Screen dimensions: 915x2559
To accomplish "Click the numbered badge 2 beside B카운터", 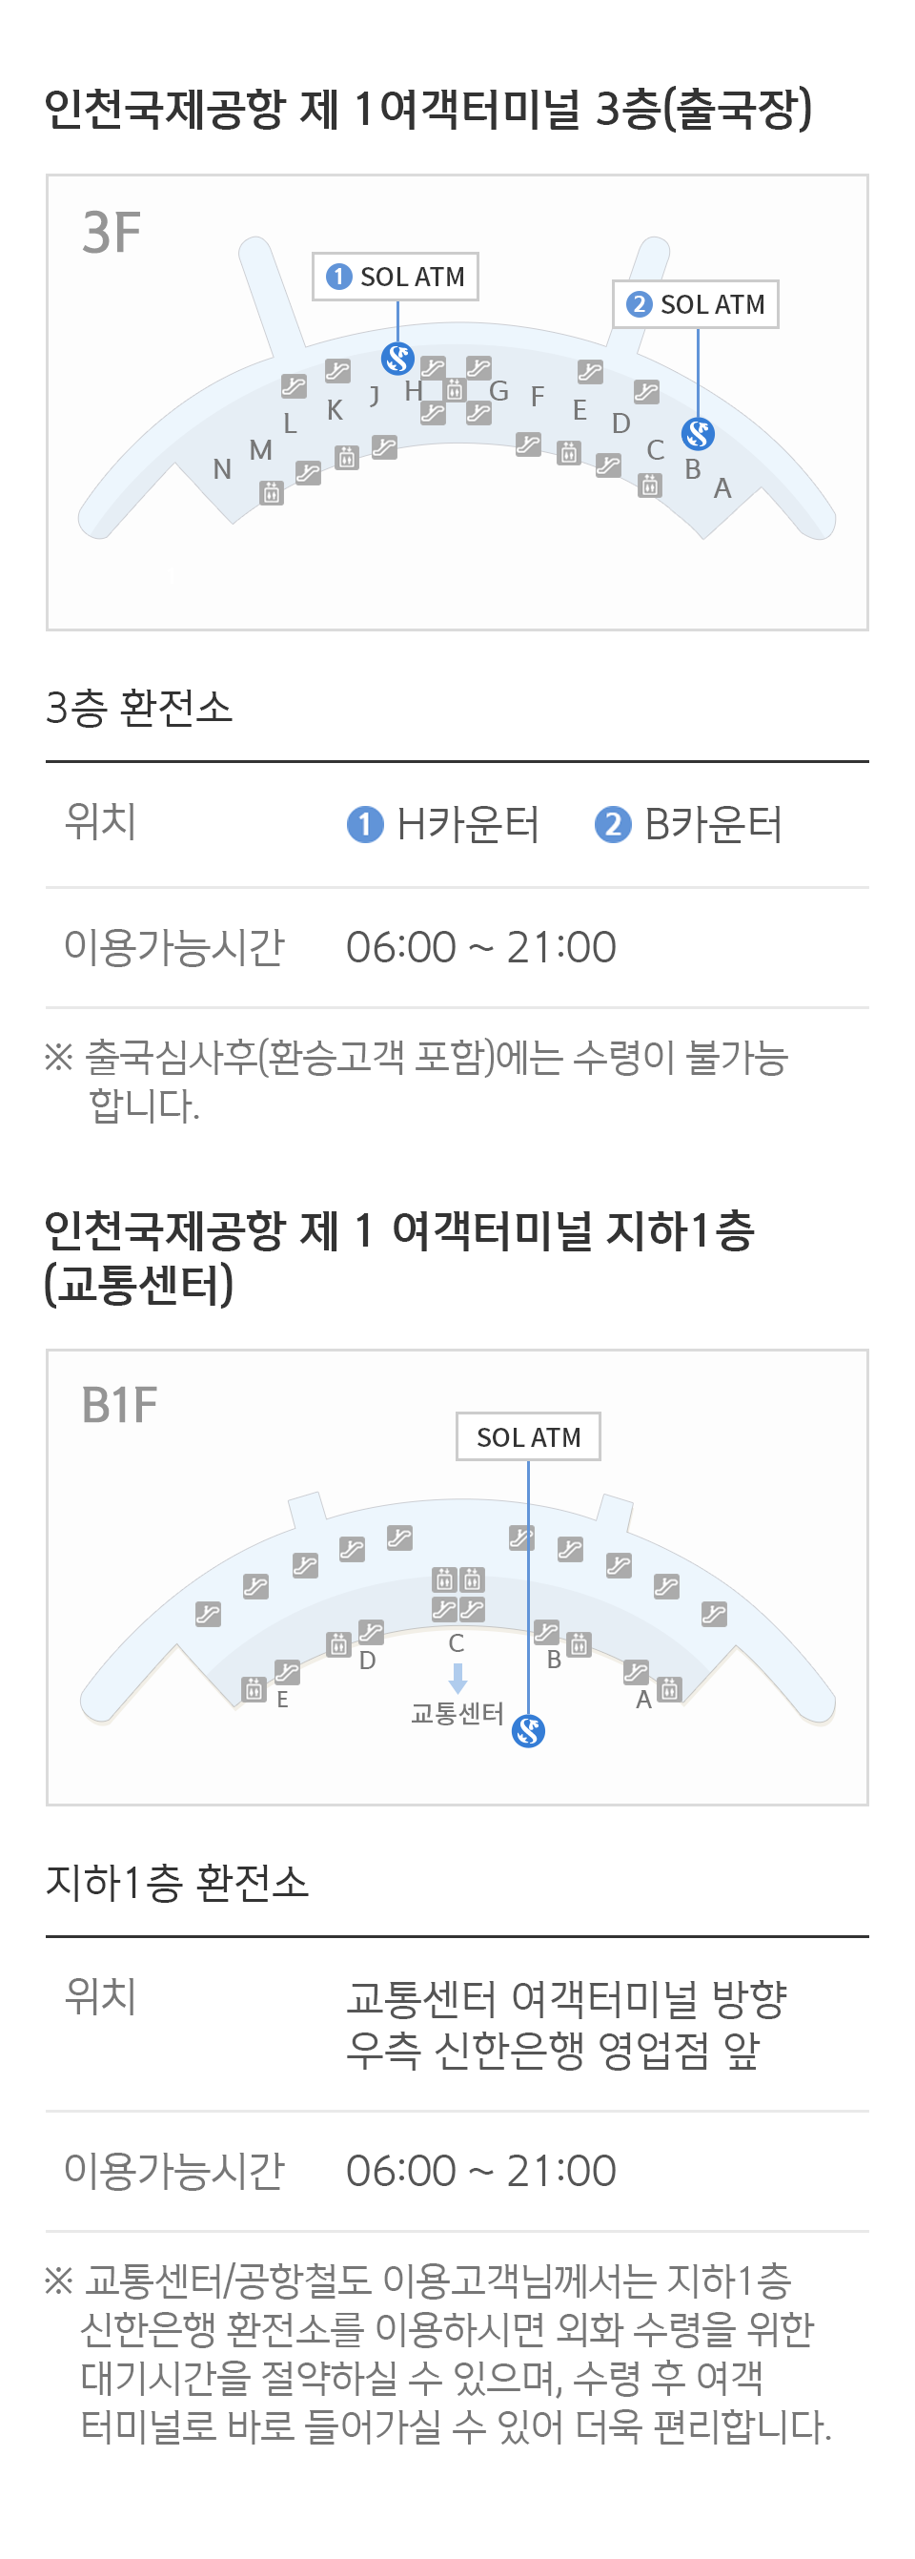I will [612, 823].
